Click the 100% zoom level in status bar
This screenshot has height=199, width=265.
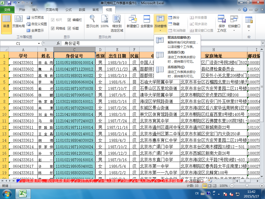(223, 186)
